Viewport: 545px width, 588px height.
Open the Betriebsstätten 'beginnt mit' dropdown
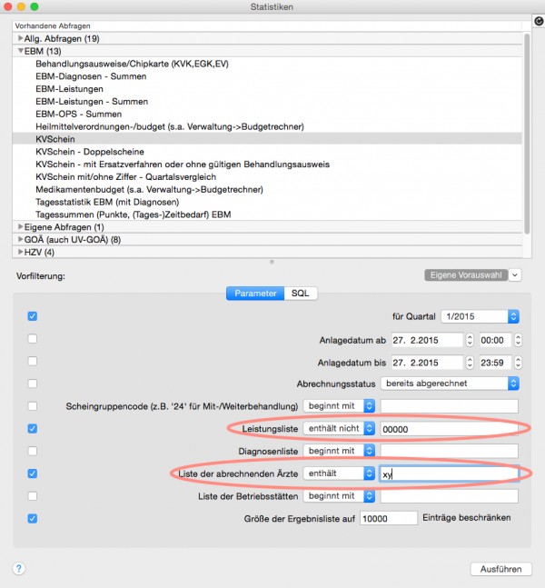tap(339, 495)
